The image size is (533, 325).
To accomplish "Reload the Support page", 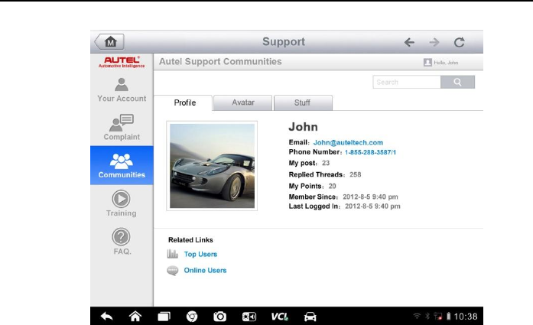I will coord(460,42).
